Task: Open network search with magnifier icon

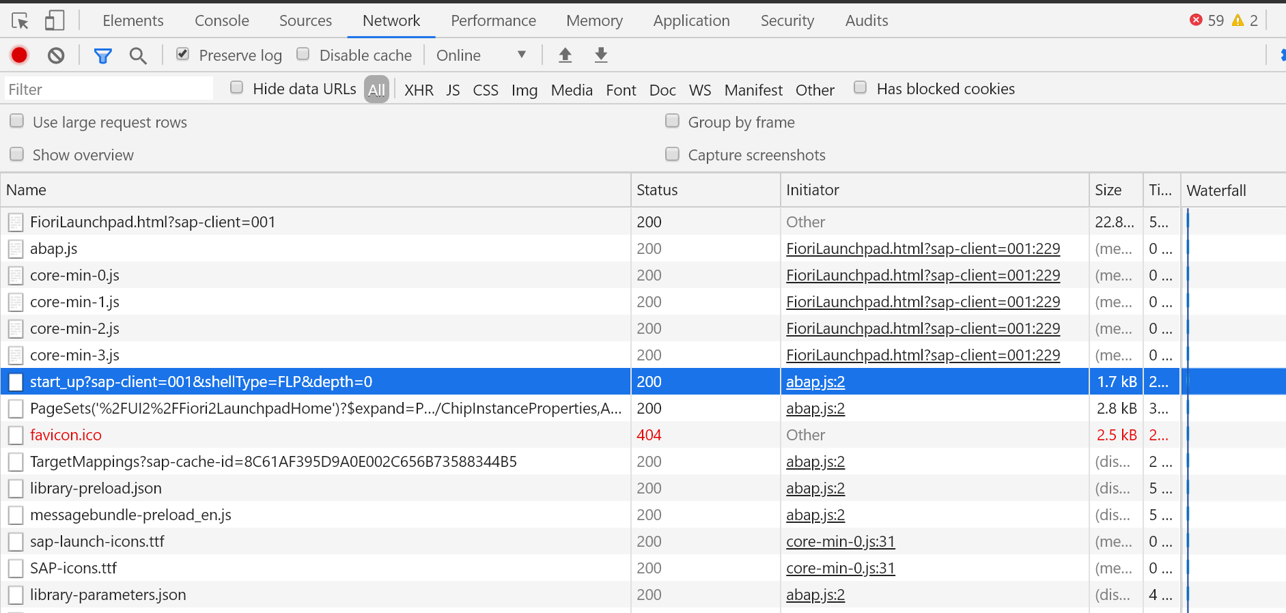Action: [138, 55]
